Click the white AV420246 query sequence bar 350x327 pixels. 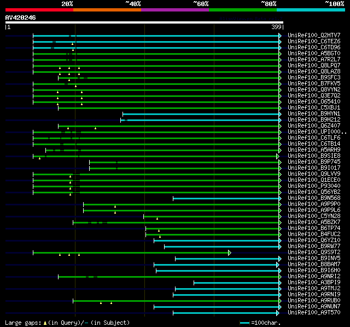(x=144, y=22)
